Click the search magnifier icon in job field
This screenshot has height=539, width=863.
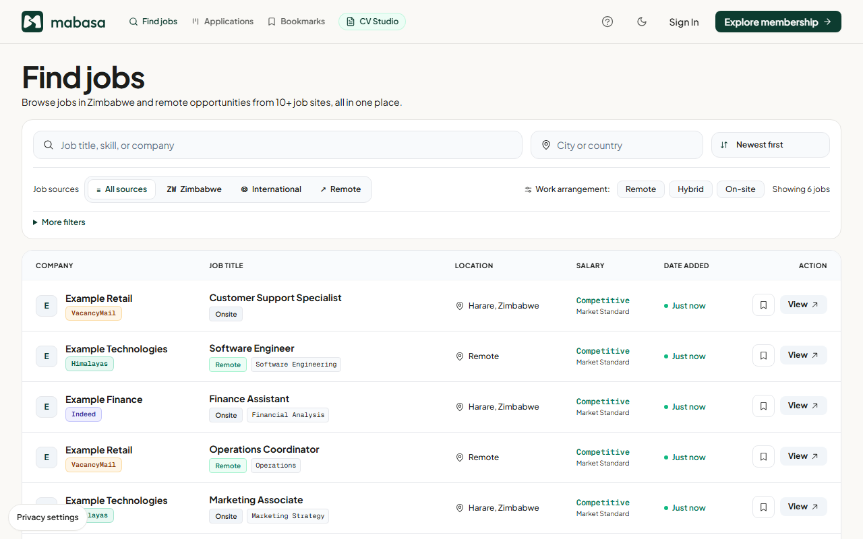pos(49,145)
